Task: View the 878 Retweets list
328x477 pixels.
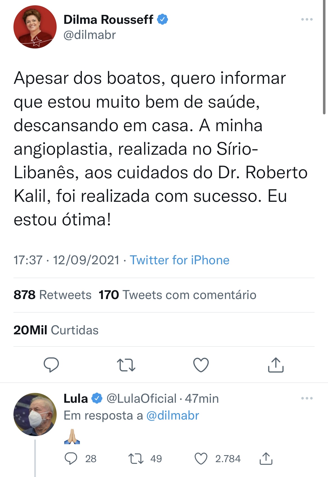Action: point(52,295)
